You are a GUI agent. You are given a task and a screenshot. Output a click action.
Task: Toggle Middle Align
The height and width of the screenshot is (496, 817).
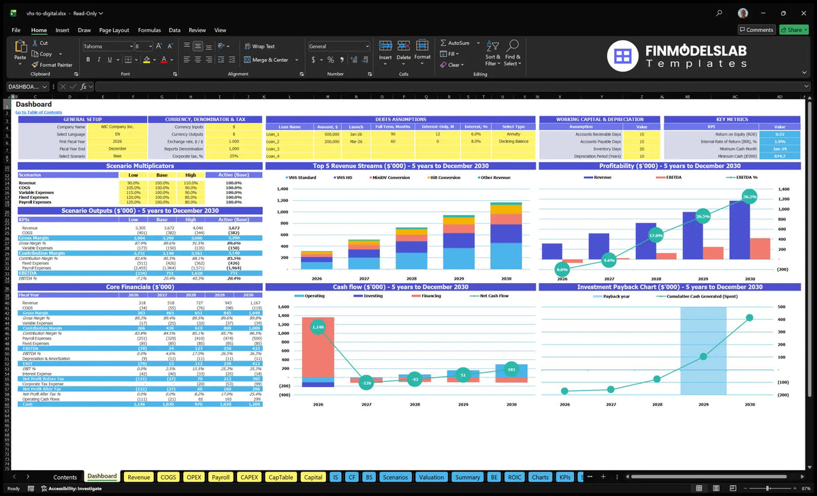(198, 46)
